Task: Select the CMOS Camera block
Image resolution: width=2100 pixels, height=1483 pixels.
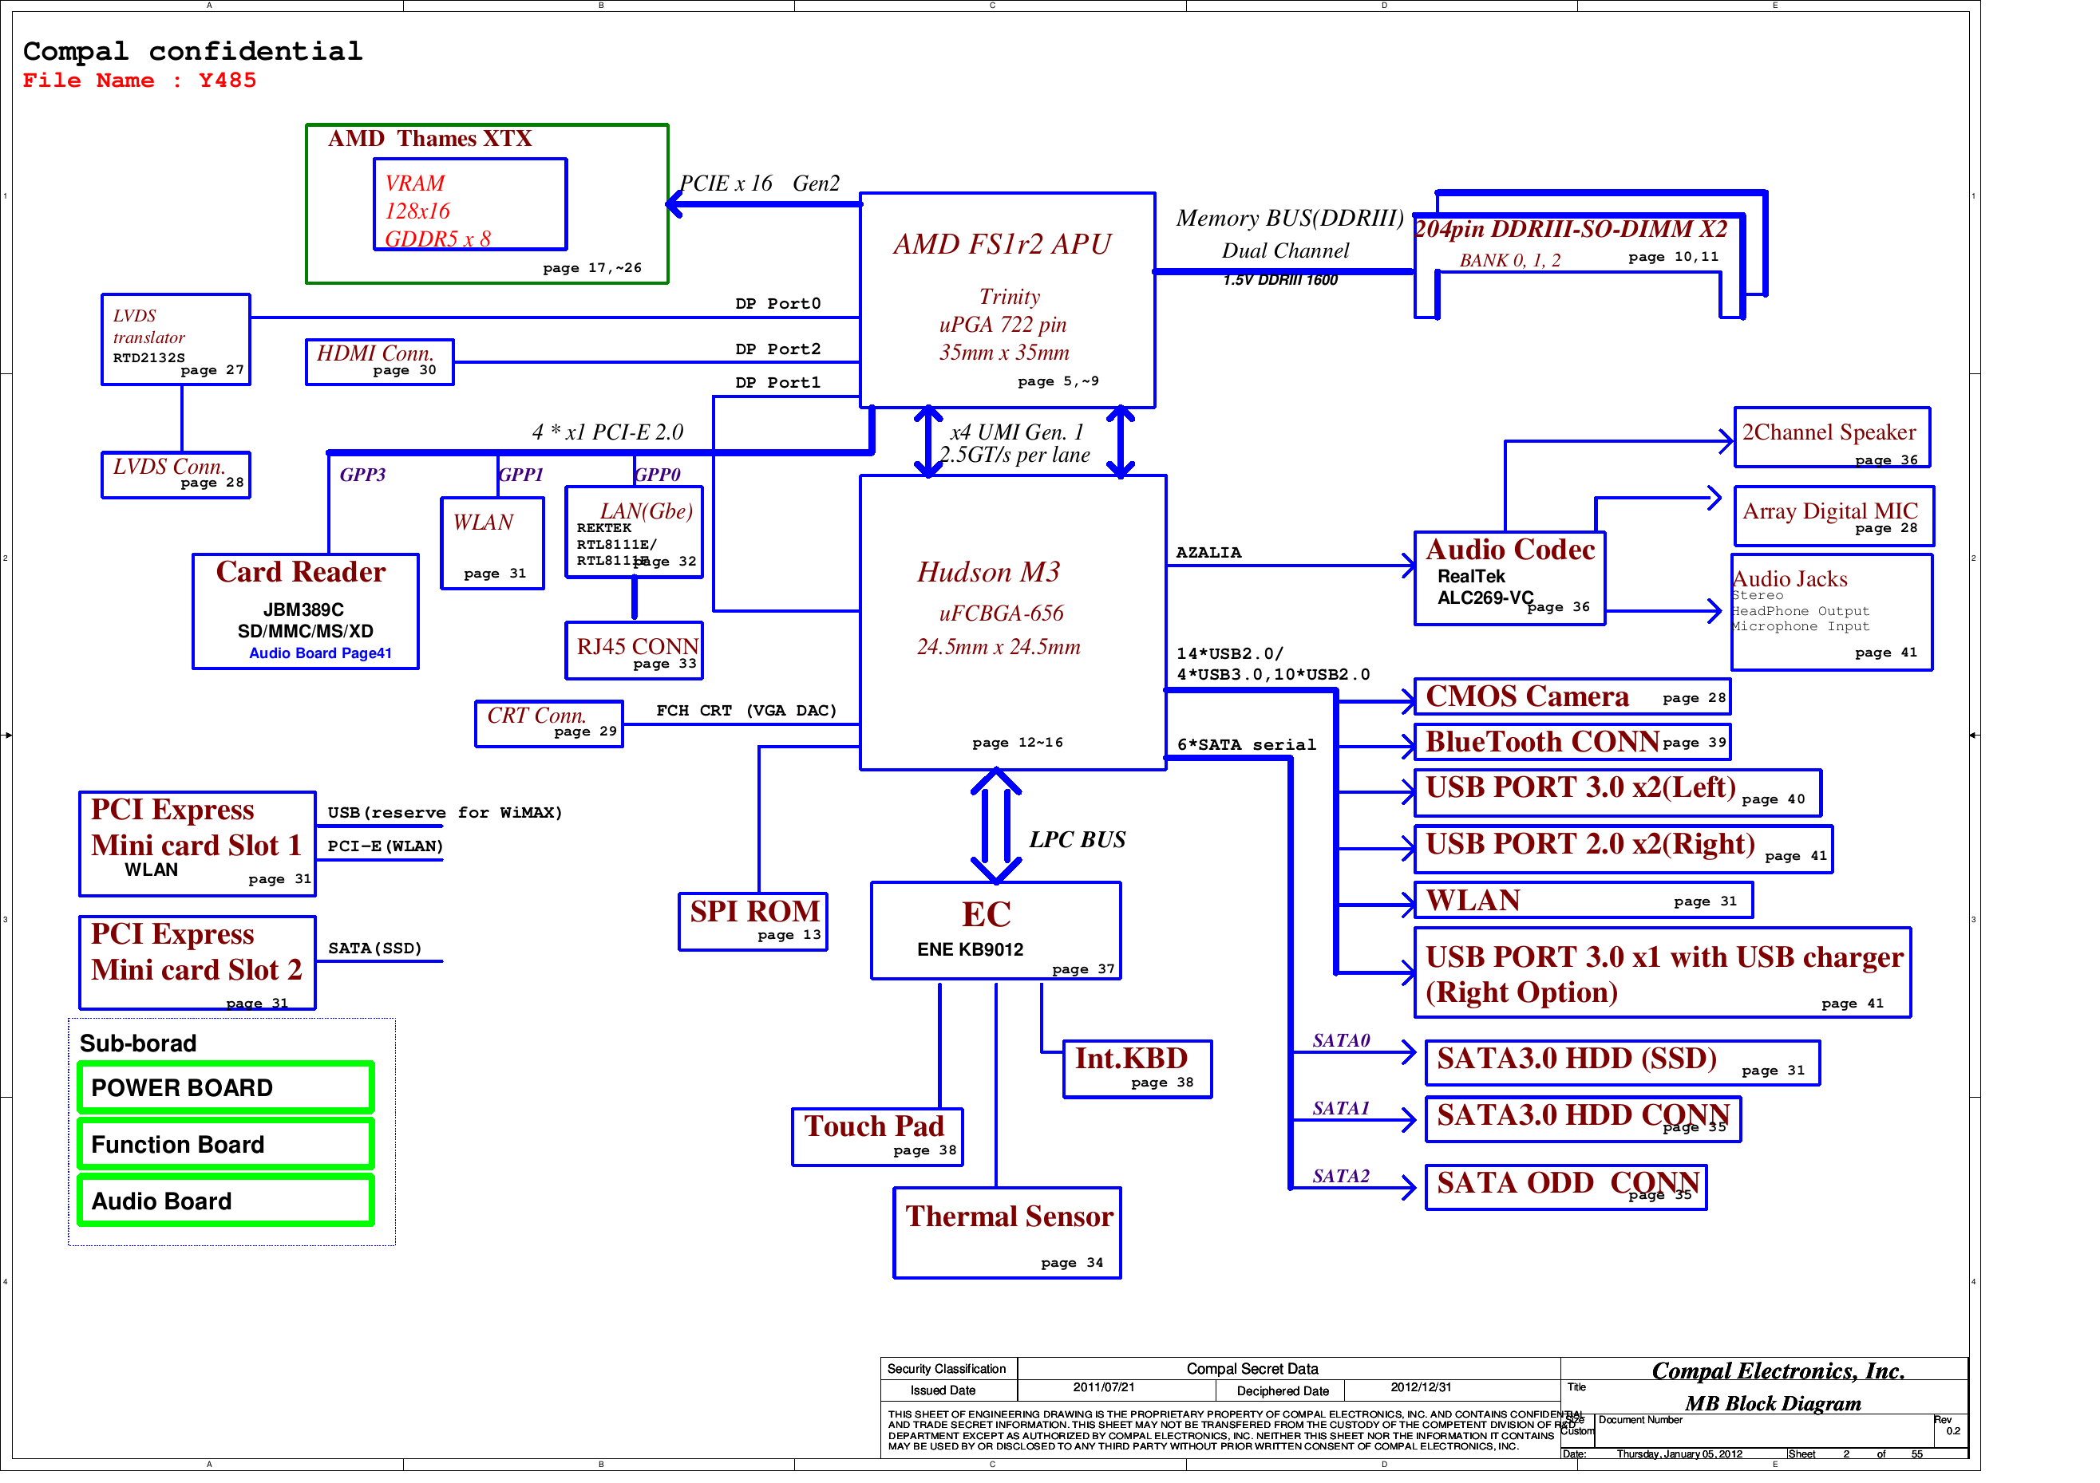Action: coord(1573,697)
